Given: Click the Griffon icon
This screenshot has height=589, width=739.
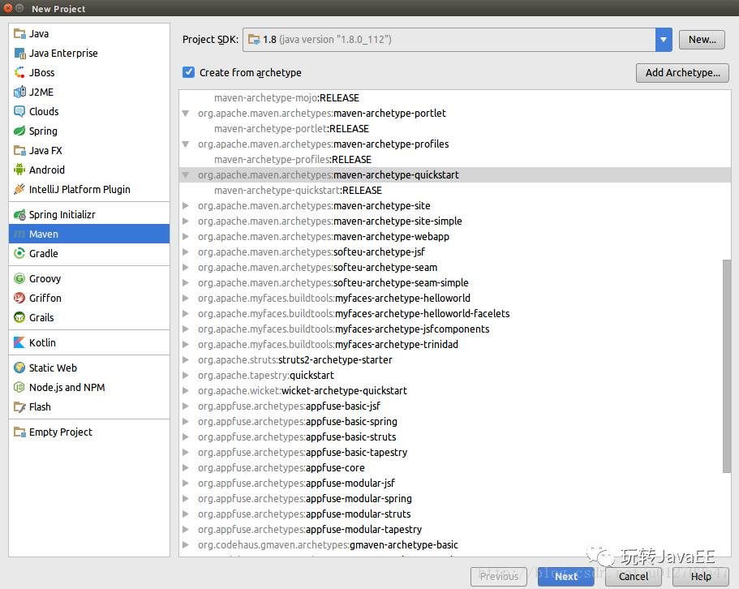Looking at the screenshot, I should [x=19, y=299].
